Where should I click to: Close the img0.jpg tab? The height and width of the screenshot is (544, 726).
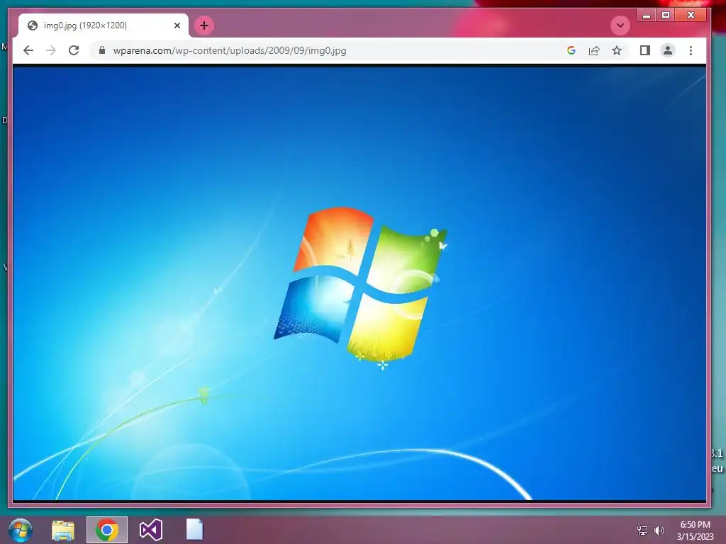click(177, 25)
